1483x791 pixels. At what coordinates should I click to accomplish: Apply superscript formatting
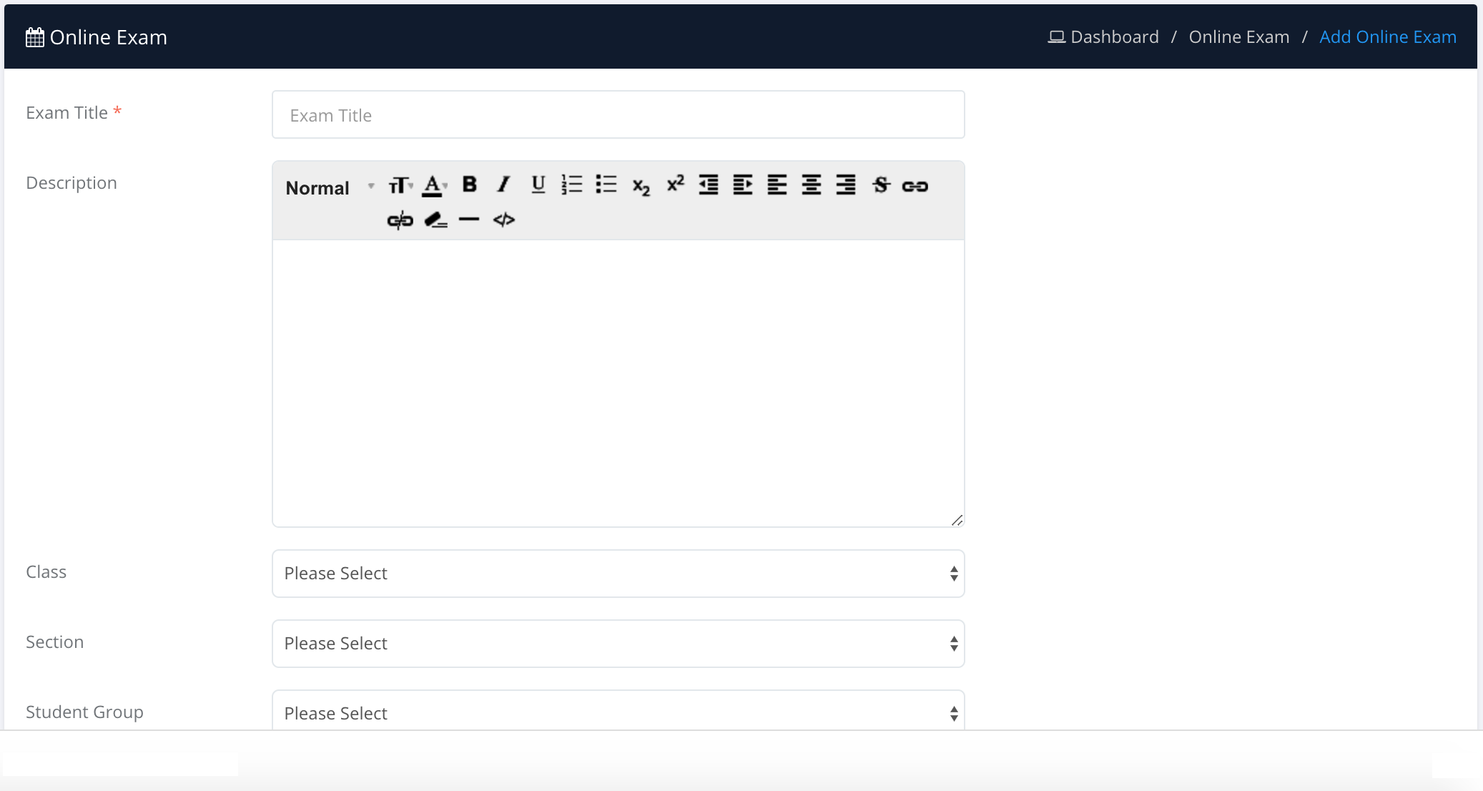(x=675, y=185)
